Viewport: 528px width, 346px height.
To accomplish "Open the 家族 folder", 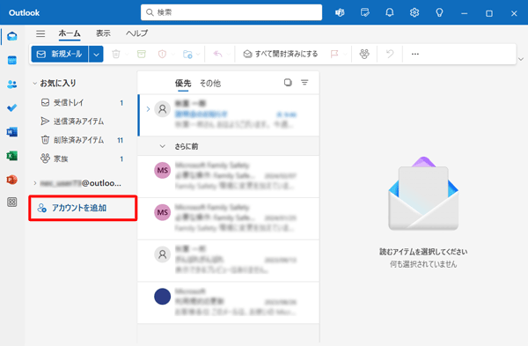I will point(82,158).
